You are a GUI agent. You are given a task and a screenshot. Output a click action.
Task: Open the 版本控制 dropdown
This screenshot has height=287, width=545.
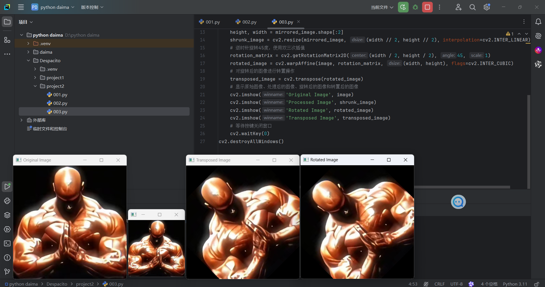(92, 7)
